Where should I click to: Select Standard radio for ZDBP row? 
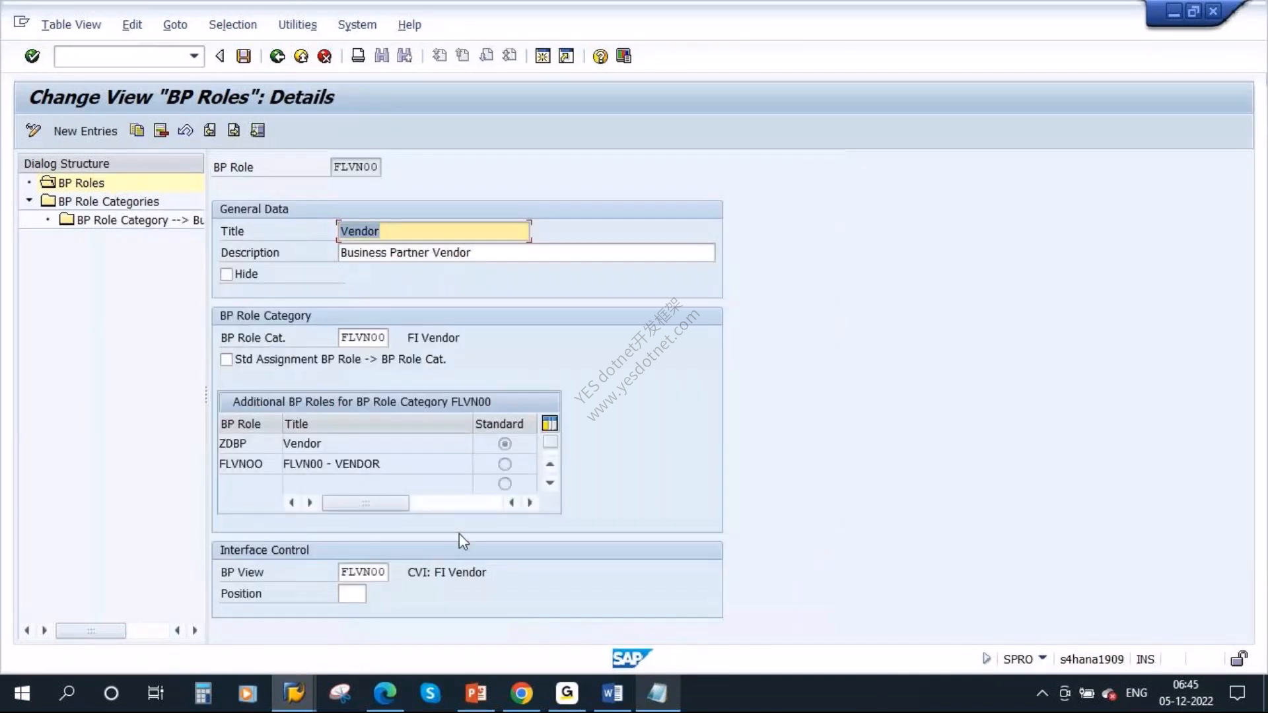point(505,444)
